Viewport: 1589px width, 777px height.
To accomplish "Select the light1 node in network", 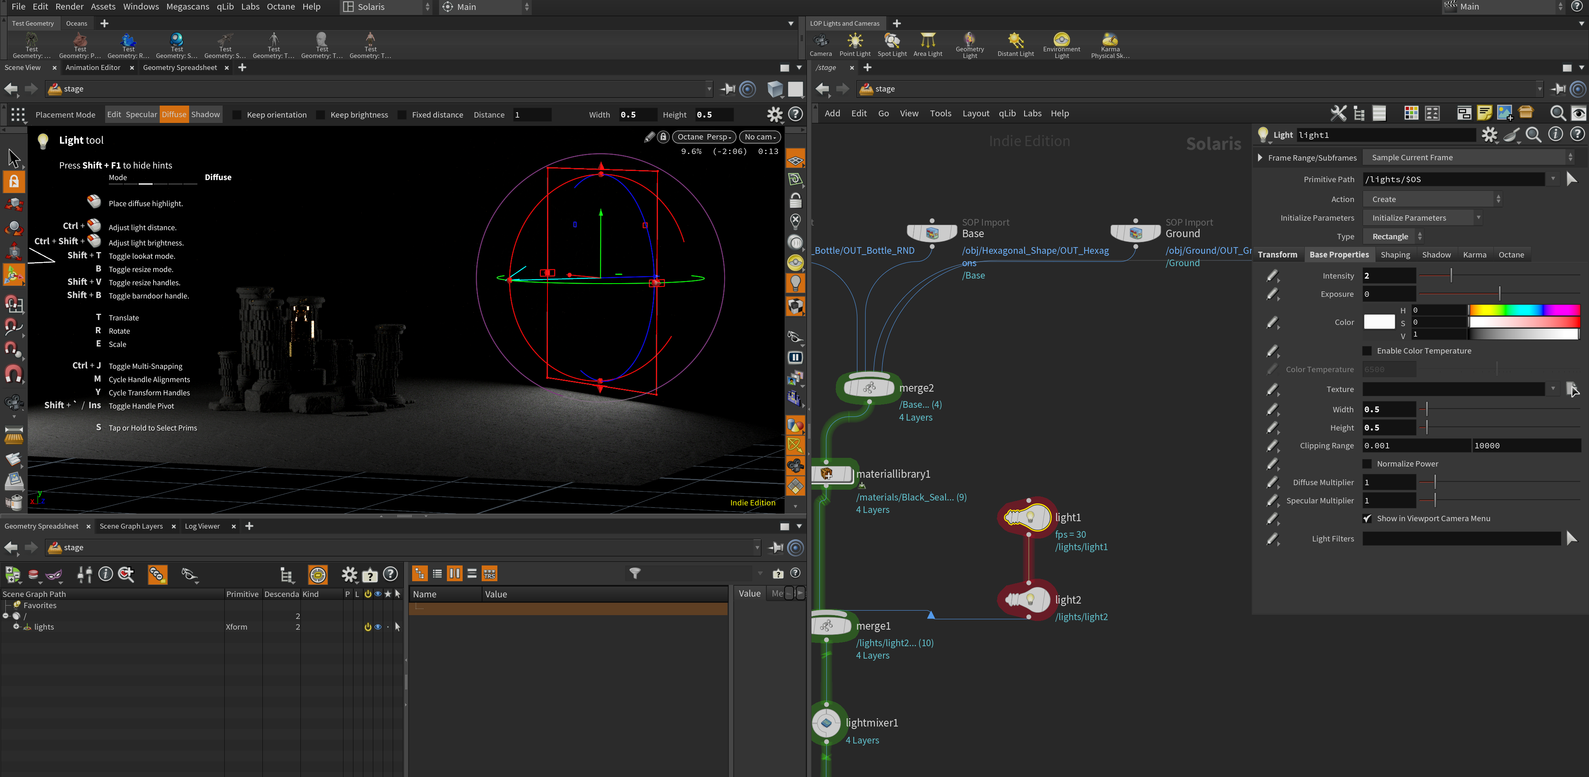I will [1028, 517].
